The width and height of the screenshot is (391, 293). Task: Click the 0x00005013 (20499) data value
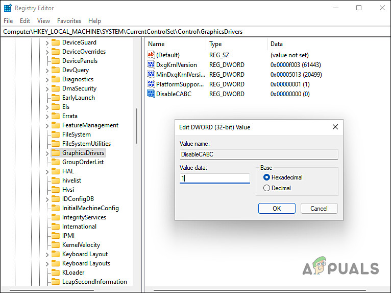click(296, 75)
